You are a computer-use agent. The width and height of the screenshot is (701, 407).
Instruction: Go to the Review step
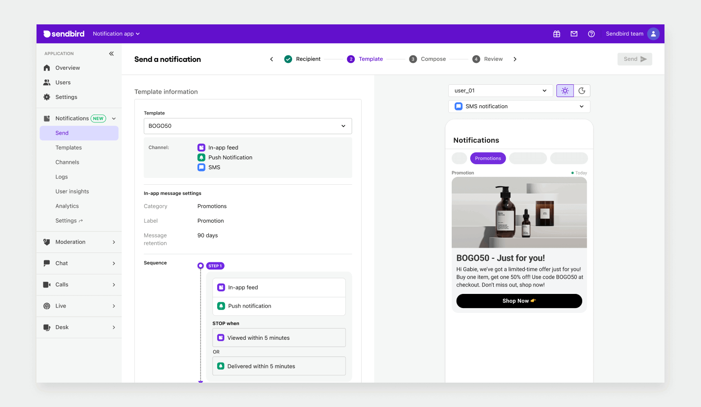487,59
